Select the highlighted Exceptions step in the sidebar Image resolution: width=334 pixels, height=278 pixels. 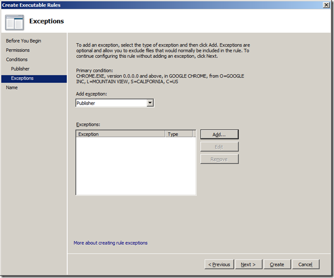22,78
